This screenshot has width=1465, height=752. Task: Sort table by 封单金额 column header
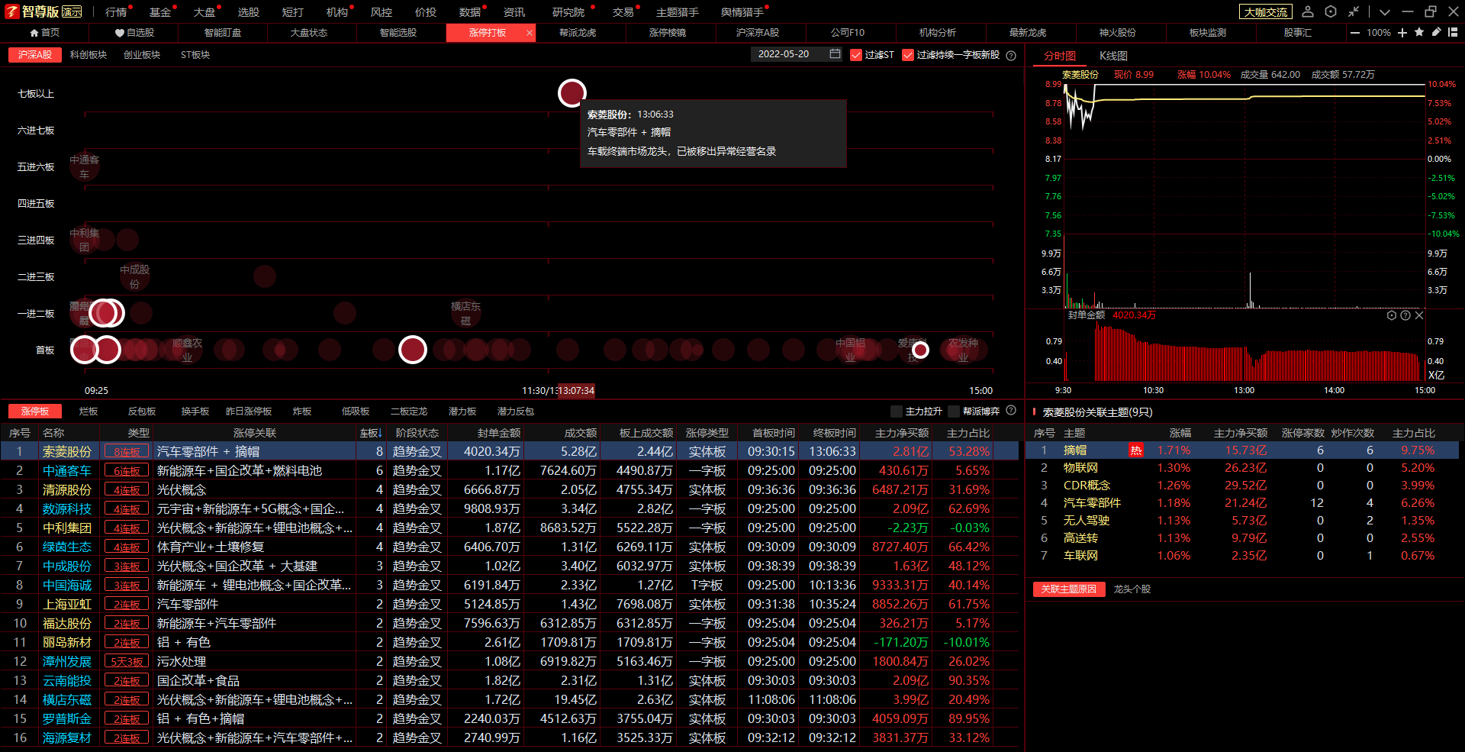coord(499,433)
